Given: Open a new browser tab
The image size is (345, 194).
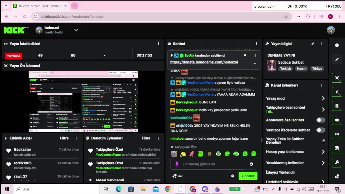Looking at the screenshot, I should (x=75, y=6).
